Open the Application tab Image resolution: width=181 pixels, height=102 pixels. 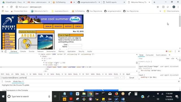(72, 51)
